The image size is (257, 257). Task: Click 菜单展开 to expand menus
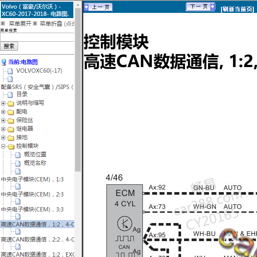coord(20,24)
